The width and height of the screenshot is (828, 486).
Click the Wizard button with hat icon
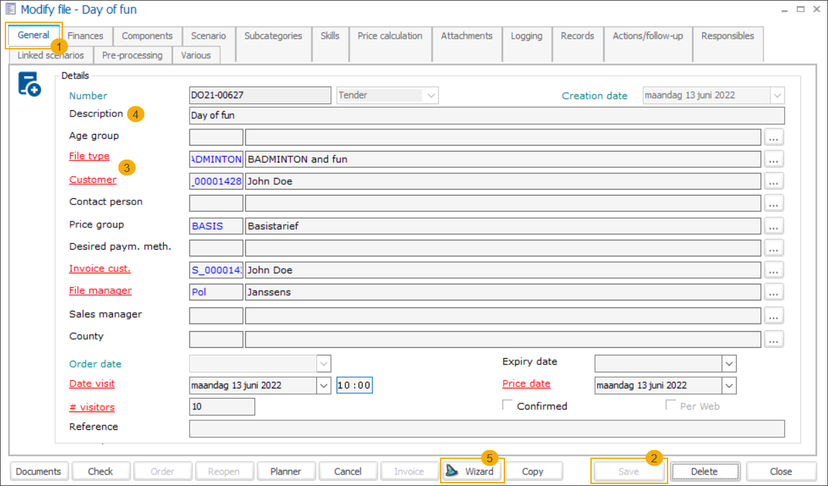(x=472, y=471)
